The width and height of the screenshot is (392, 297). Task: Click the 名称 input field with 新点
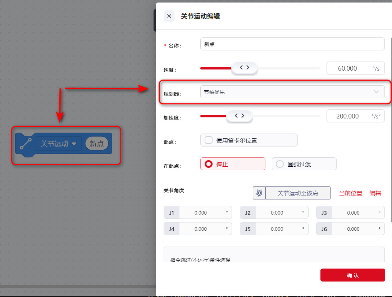(292, 44)
